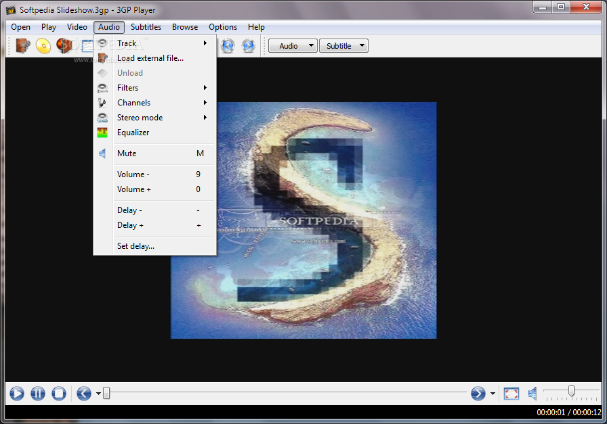Choose Volume + menu entry
The image size is (607, 424).
point(155,189)
